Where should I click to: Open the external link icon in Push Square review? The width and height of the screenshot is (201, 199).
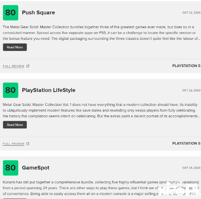pos(28,66)
